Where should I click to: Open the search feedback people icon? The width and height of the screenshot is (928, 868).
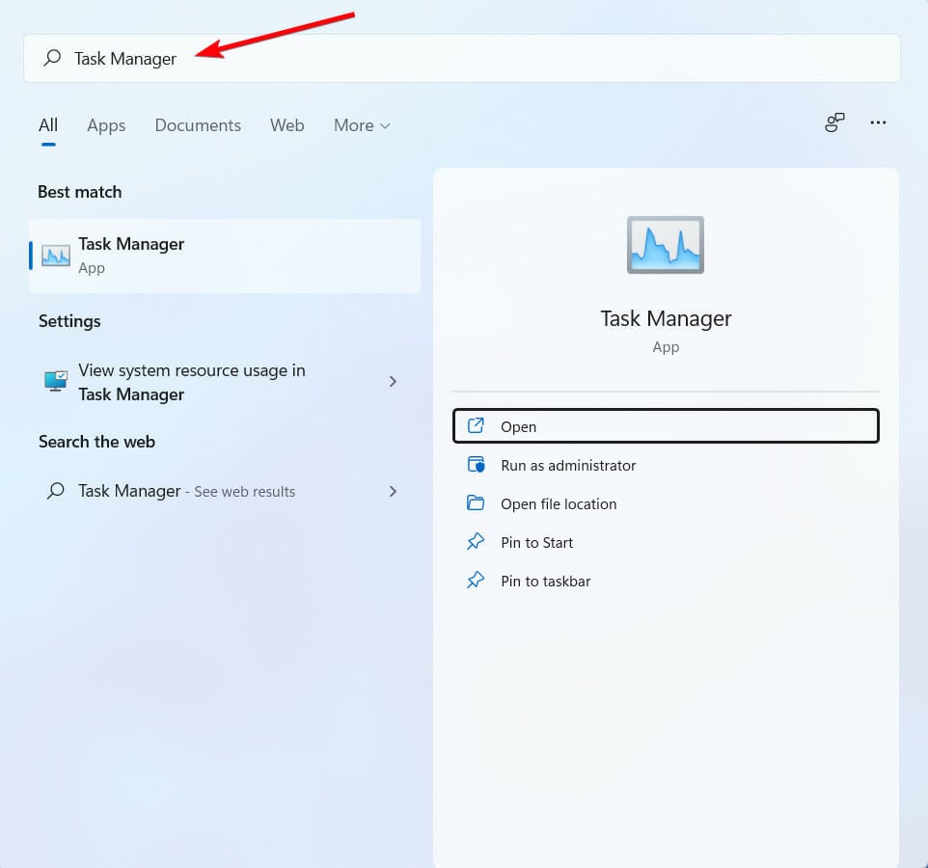834,122
